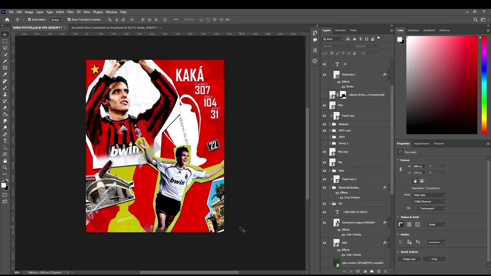This screenshot has height=276, width=491.
Task: Hide Drop Shadow effect on Piazza del duomo
Action: (x=341, y=197)
